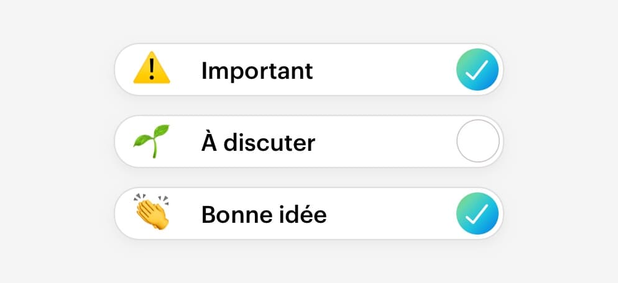Click the clapping hands emoji
This screenshot has width=618, height=283.
pos(152,212)
